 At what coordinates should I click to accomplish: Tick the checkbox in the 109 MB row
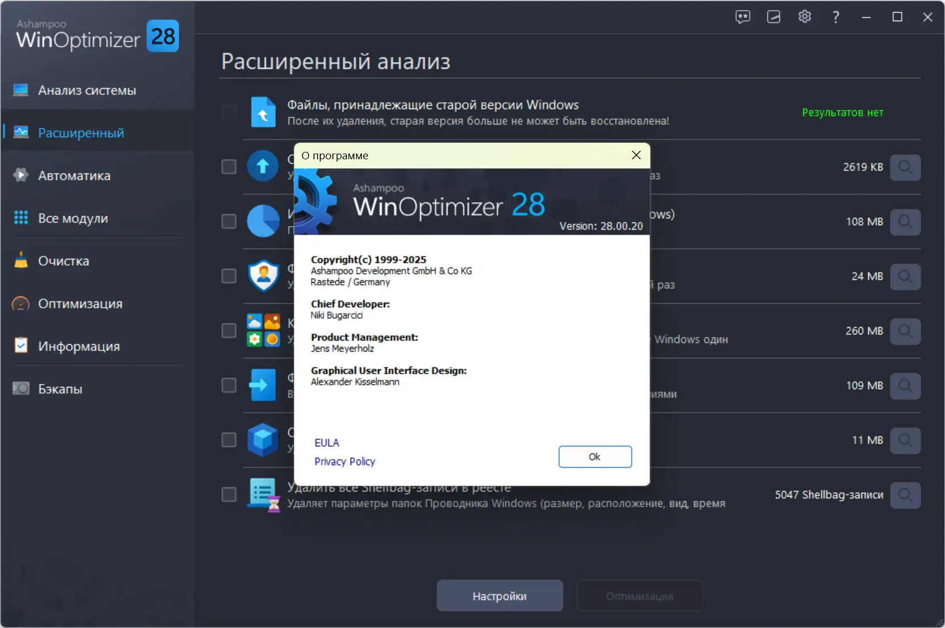click(x=229, y=385)
